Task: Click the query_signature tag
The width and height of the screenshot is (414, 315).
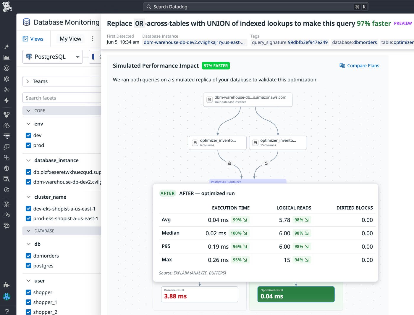Action: [290, 42]
